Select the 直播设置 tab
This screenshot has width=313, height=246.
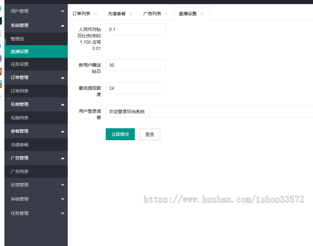point(188,14)
